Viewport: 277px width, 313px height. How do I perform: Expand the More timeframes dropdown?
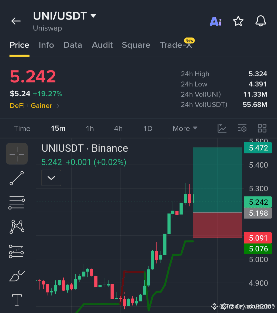(x=185, y=128)
